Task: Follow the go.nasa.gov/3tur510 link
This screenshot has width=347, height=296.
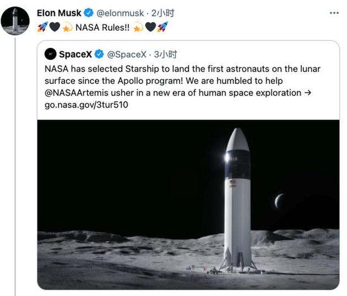Action: click(86, 105)
